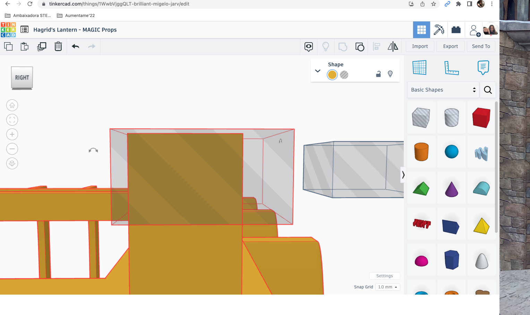Click the Send To button
Image resolution: width=530 pixels, height=315 pixels.
point(481,46)
